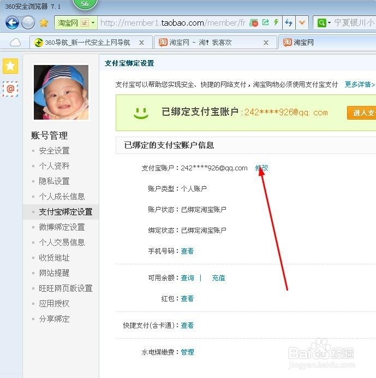The image size is (376, 378).
Task: Open 应用授权 in account menu
Action: coord(54,304)
